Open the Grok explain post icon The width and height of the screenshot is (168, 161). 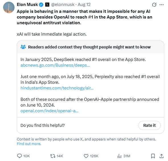(154, 5)
